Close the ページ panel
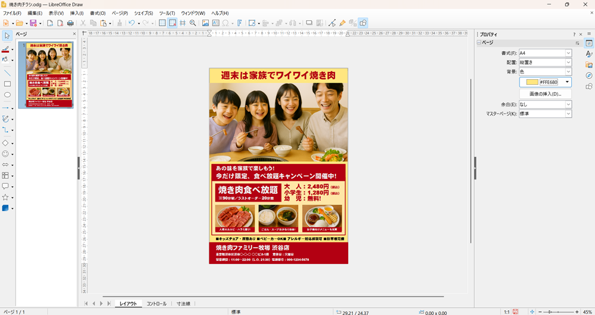 (74, 34)
